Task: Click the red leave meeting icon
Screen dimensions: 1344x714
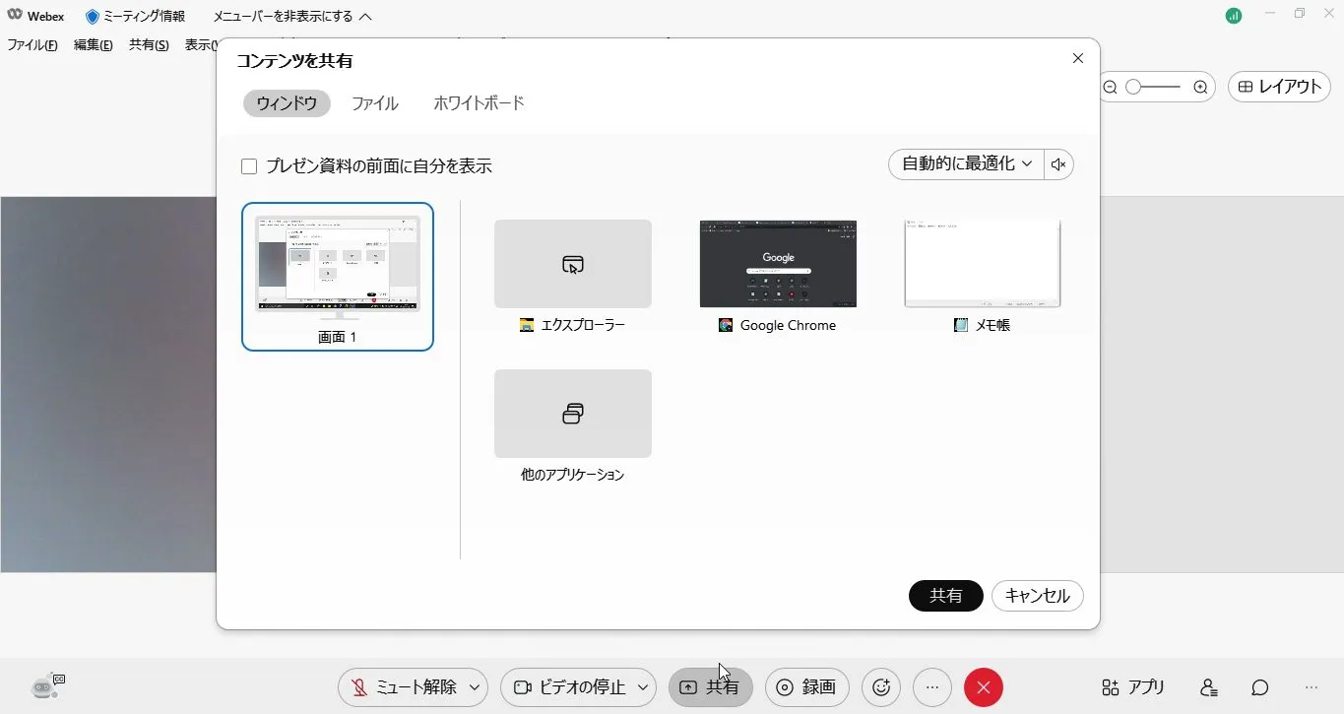Action: 983,687
